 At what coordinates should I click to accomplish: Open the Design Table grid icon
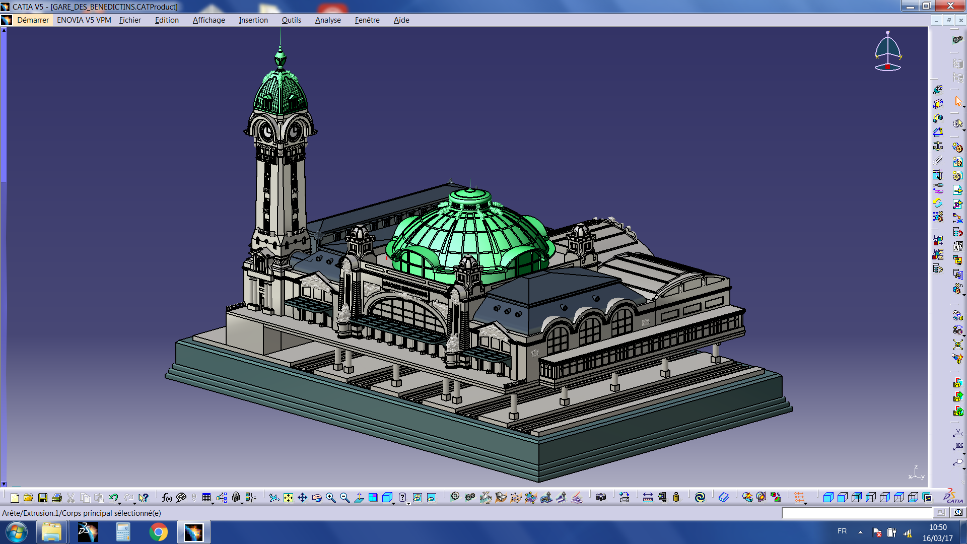pyautogui.click(x=206, y=498)
